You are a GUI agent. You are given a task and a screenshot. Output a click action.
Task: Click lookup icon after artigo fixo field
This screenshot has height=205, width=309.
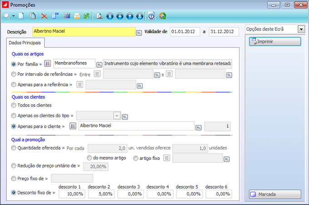pos(227,159)
